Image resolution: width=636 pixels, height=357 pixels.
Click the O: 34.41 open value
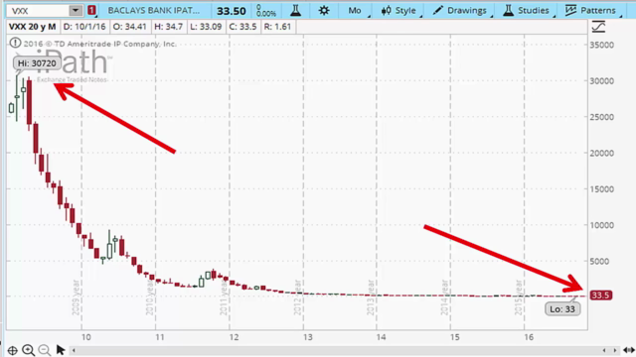coord(130,27)
